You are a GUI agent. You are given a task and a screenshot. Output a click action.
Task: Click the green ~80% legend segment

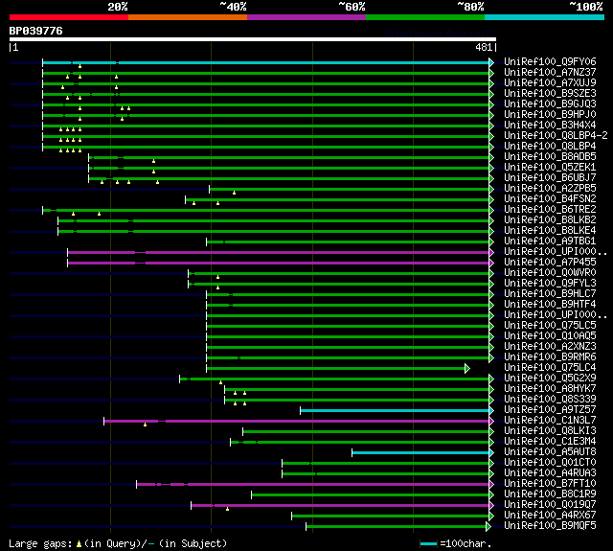425,17
